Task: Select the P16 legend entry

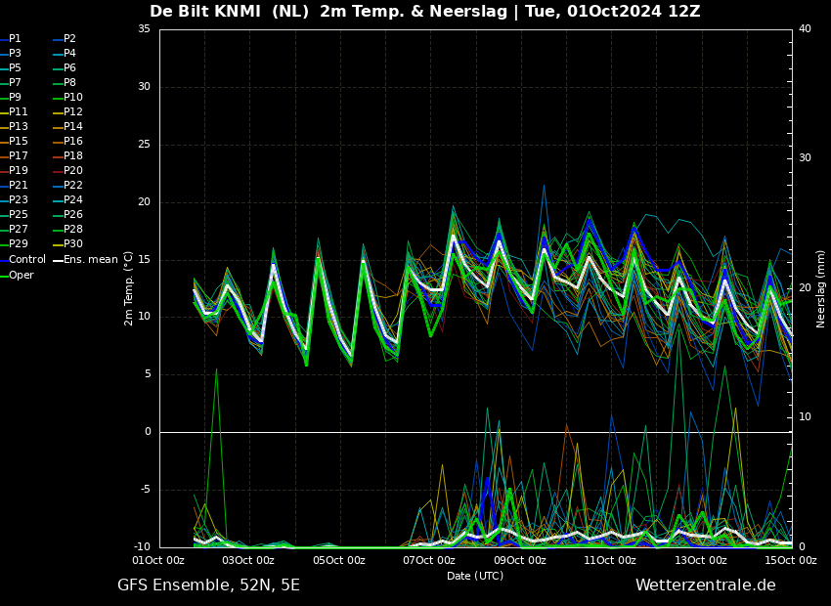Action: [72, 142]
